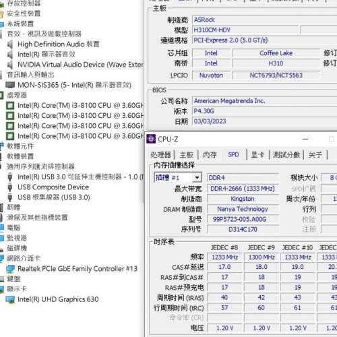Click the P4.30G BIOS version value

click(265, 111)
